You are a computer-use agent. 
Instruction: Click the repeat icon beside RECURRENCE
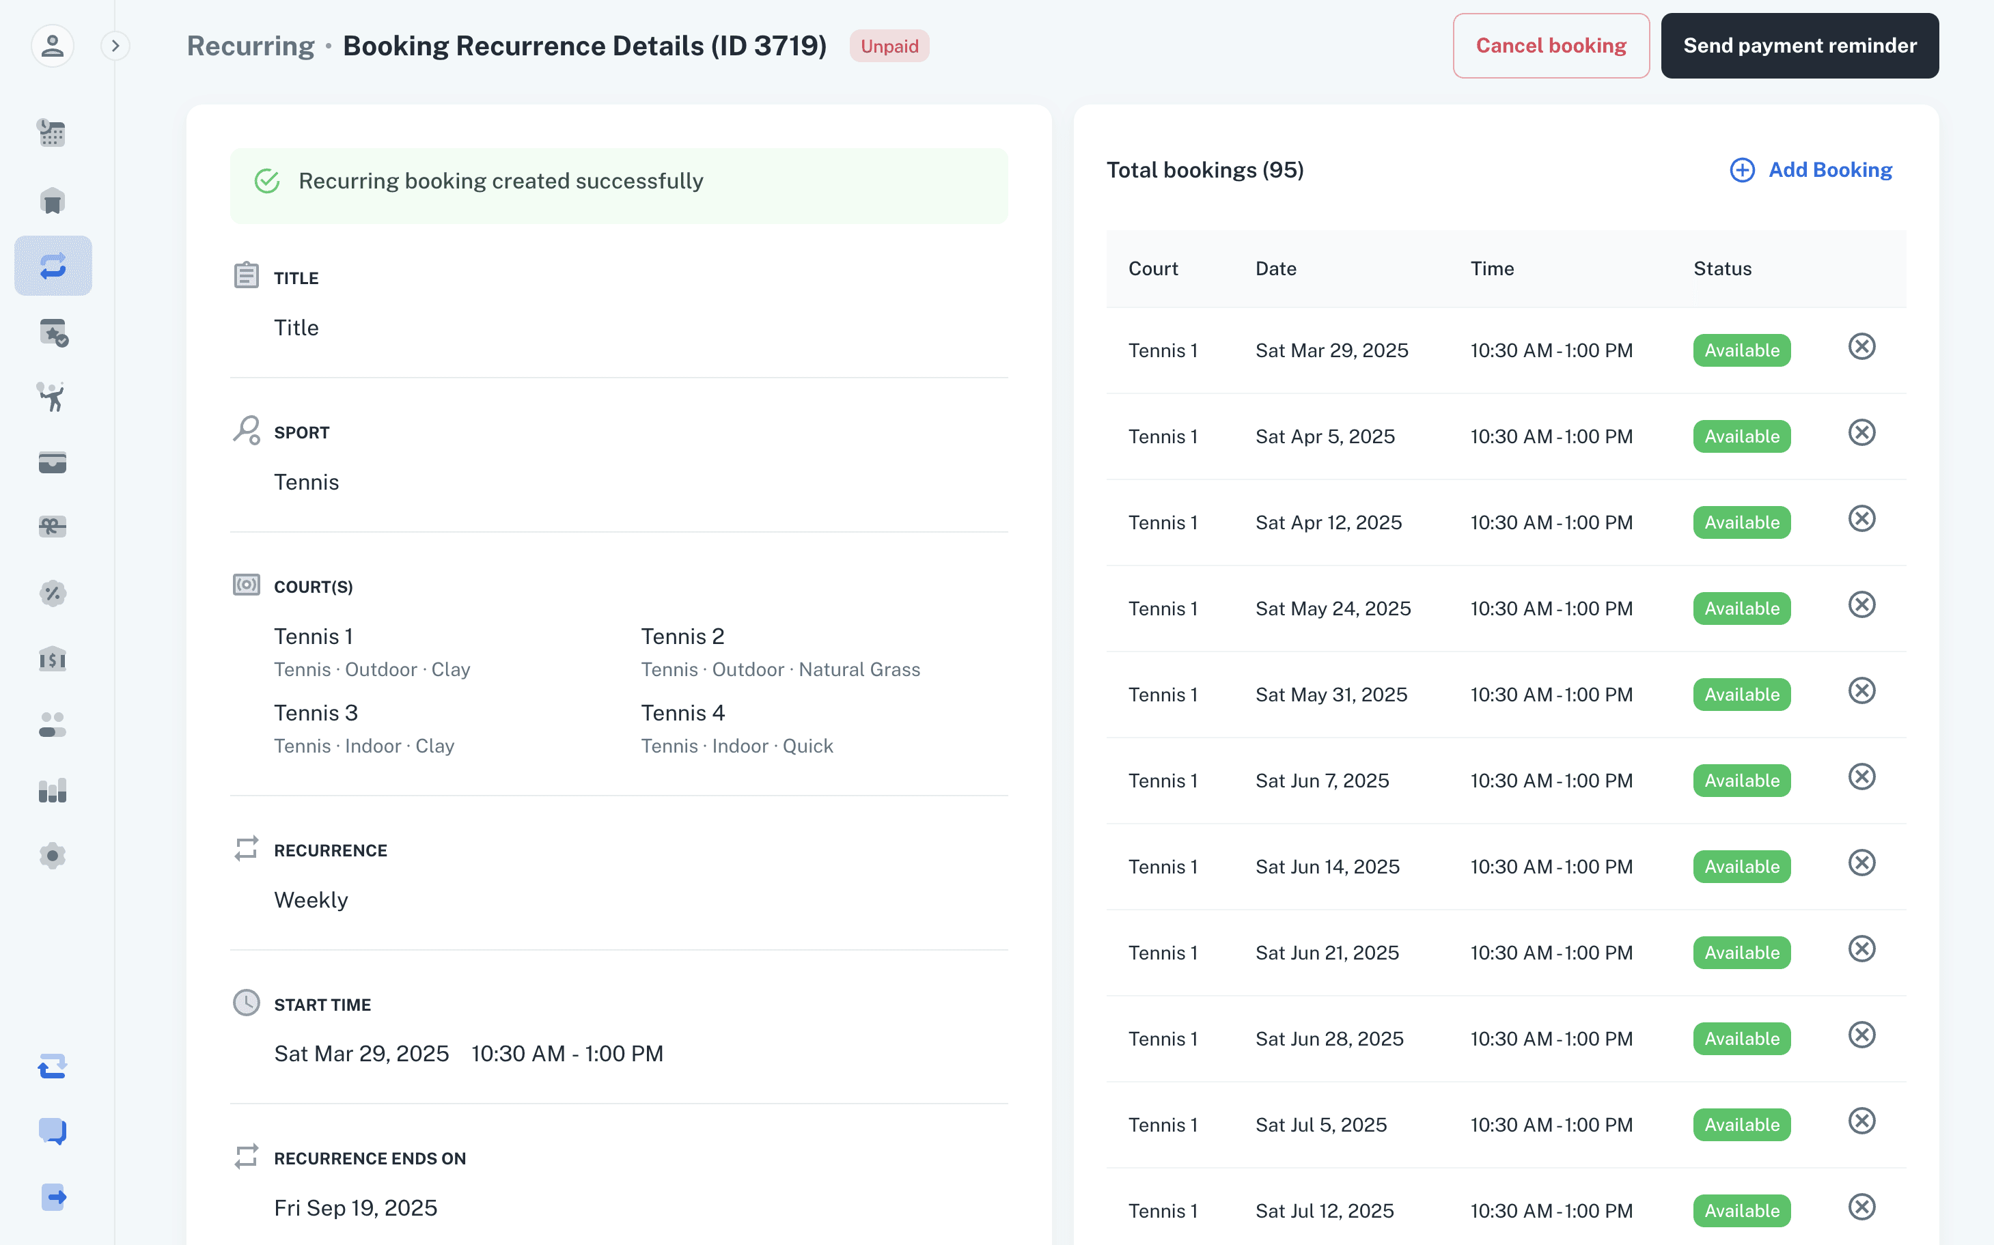(247, 848)
